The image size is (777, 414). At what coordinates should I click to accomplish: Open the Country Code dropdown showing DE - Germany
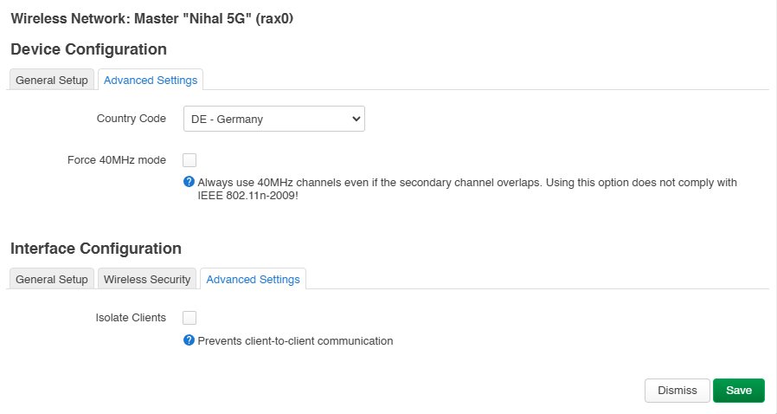[274, 119]
